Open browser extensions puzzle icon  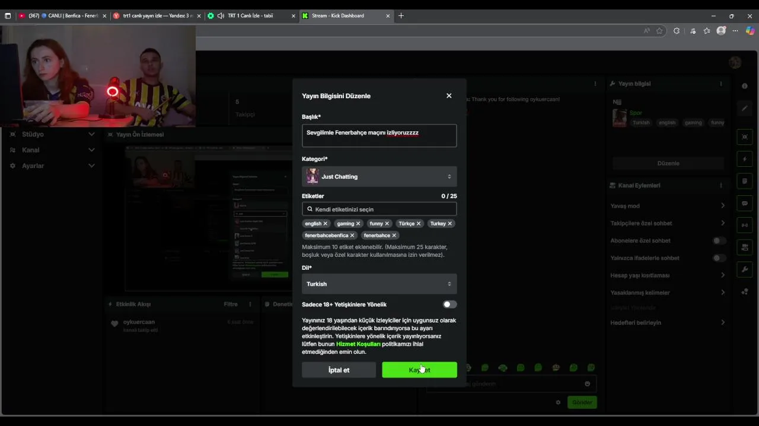pos(677,31)
